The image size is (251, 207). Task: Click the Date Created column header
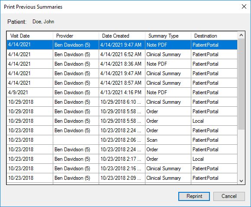click(122, 36)
